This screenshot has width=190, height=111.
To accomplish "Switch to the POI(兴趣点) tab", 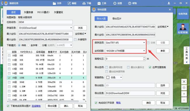I will tap(43, 12).
